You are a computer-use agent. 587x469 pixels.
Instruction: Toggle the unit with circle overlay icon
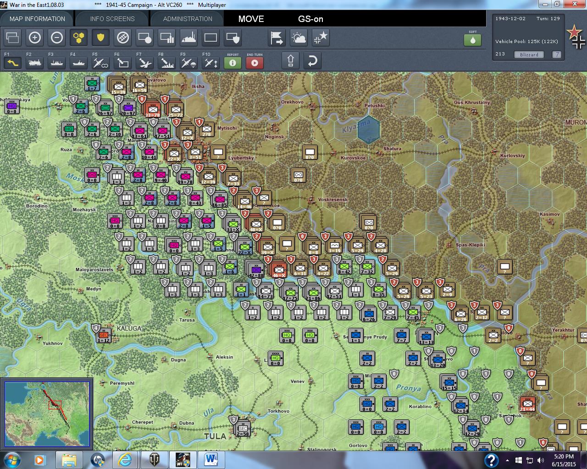tap(144, 38)
